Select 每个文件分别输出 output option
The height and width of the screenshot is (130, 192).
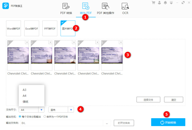coord(20,116)
